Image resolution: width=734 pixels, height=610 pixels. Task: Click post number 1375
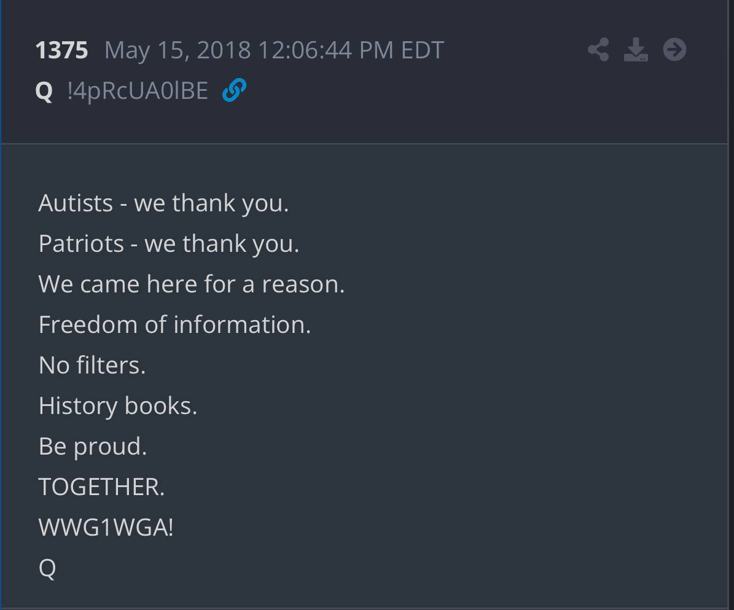pos(61,50)
